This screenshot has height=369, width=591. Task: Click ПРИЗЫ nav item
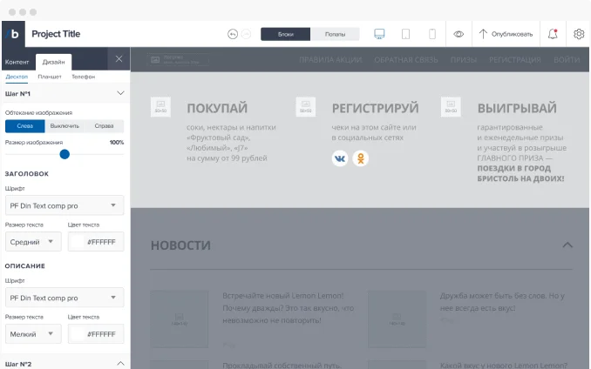[464, 60]
